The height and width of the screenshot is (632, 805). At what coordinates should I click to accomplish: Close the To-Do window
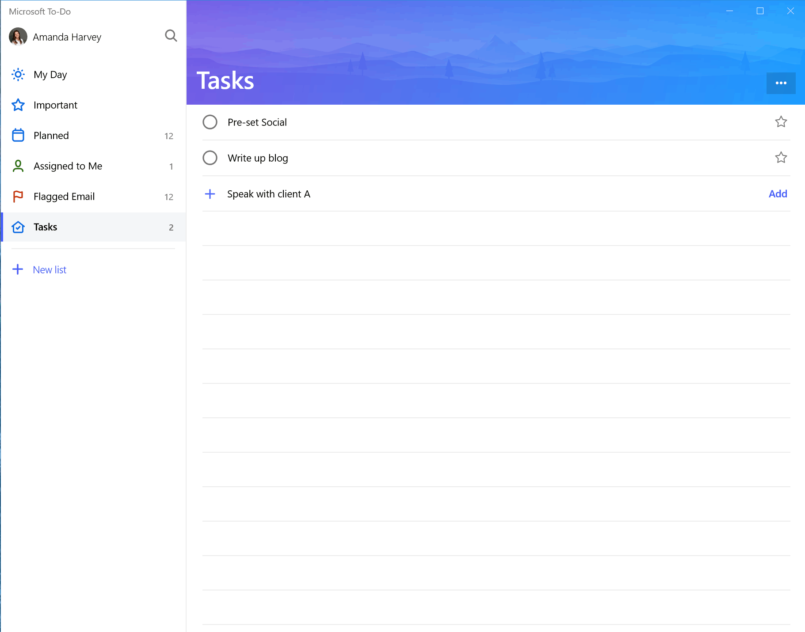click(790, 11)
